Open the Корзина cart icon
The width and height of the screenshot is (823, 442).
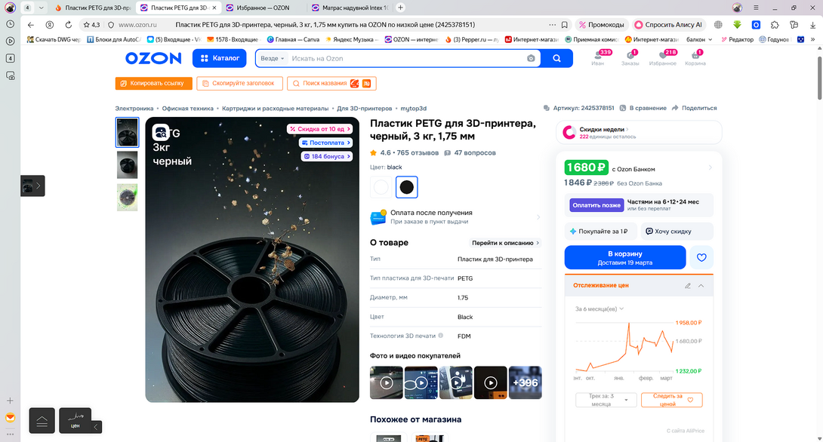(695, 58)
